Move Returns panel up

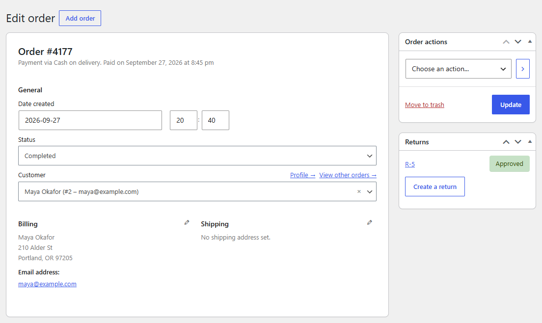[506, 142]
